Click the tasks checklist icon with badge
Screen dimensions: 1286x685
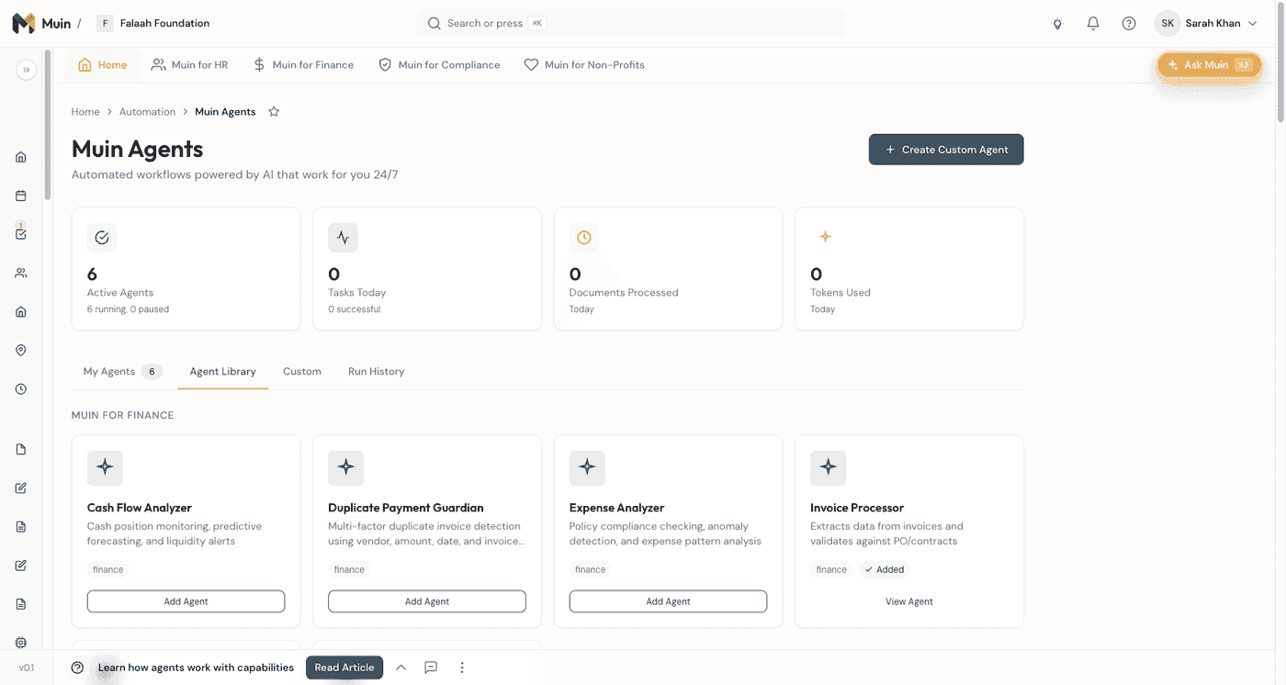(x=21, y=233)
